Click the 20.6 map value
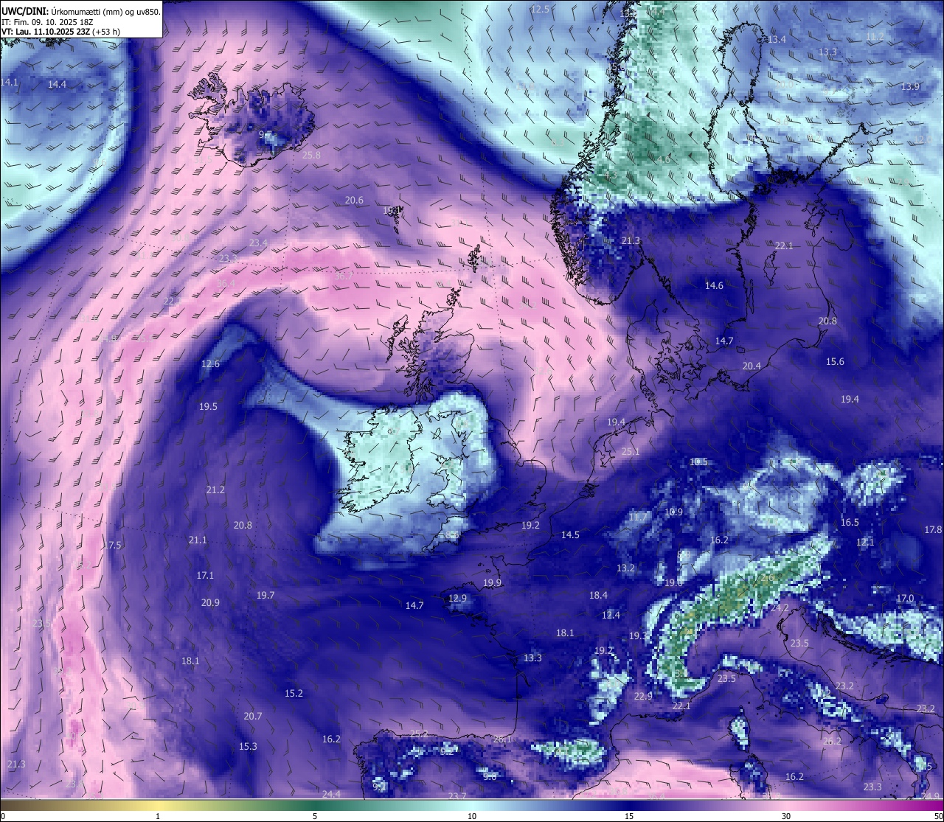 [354, 201]
